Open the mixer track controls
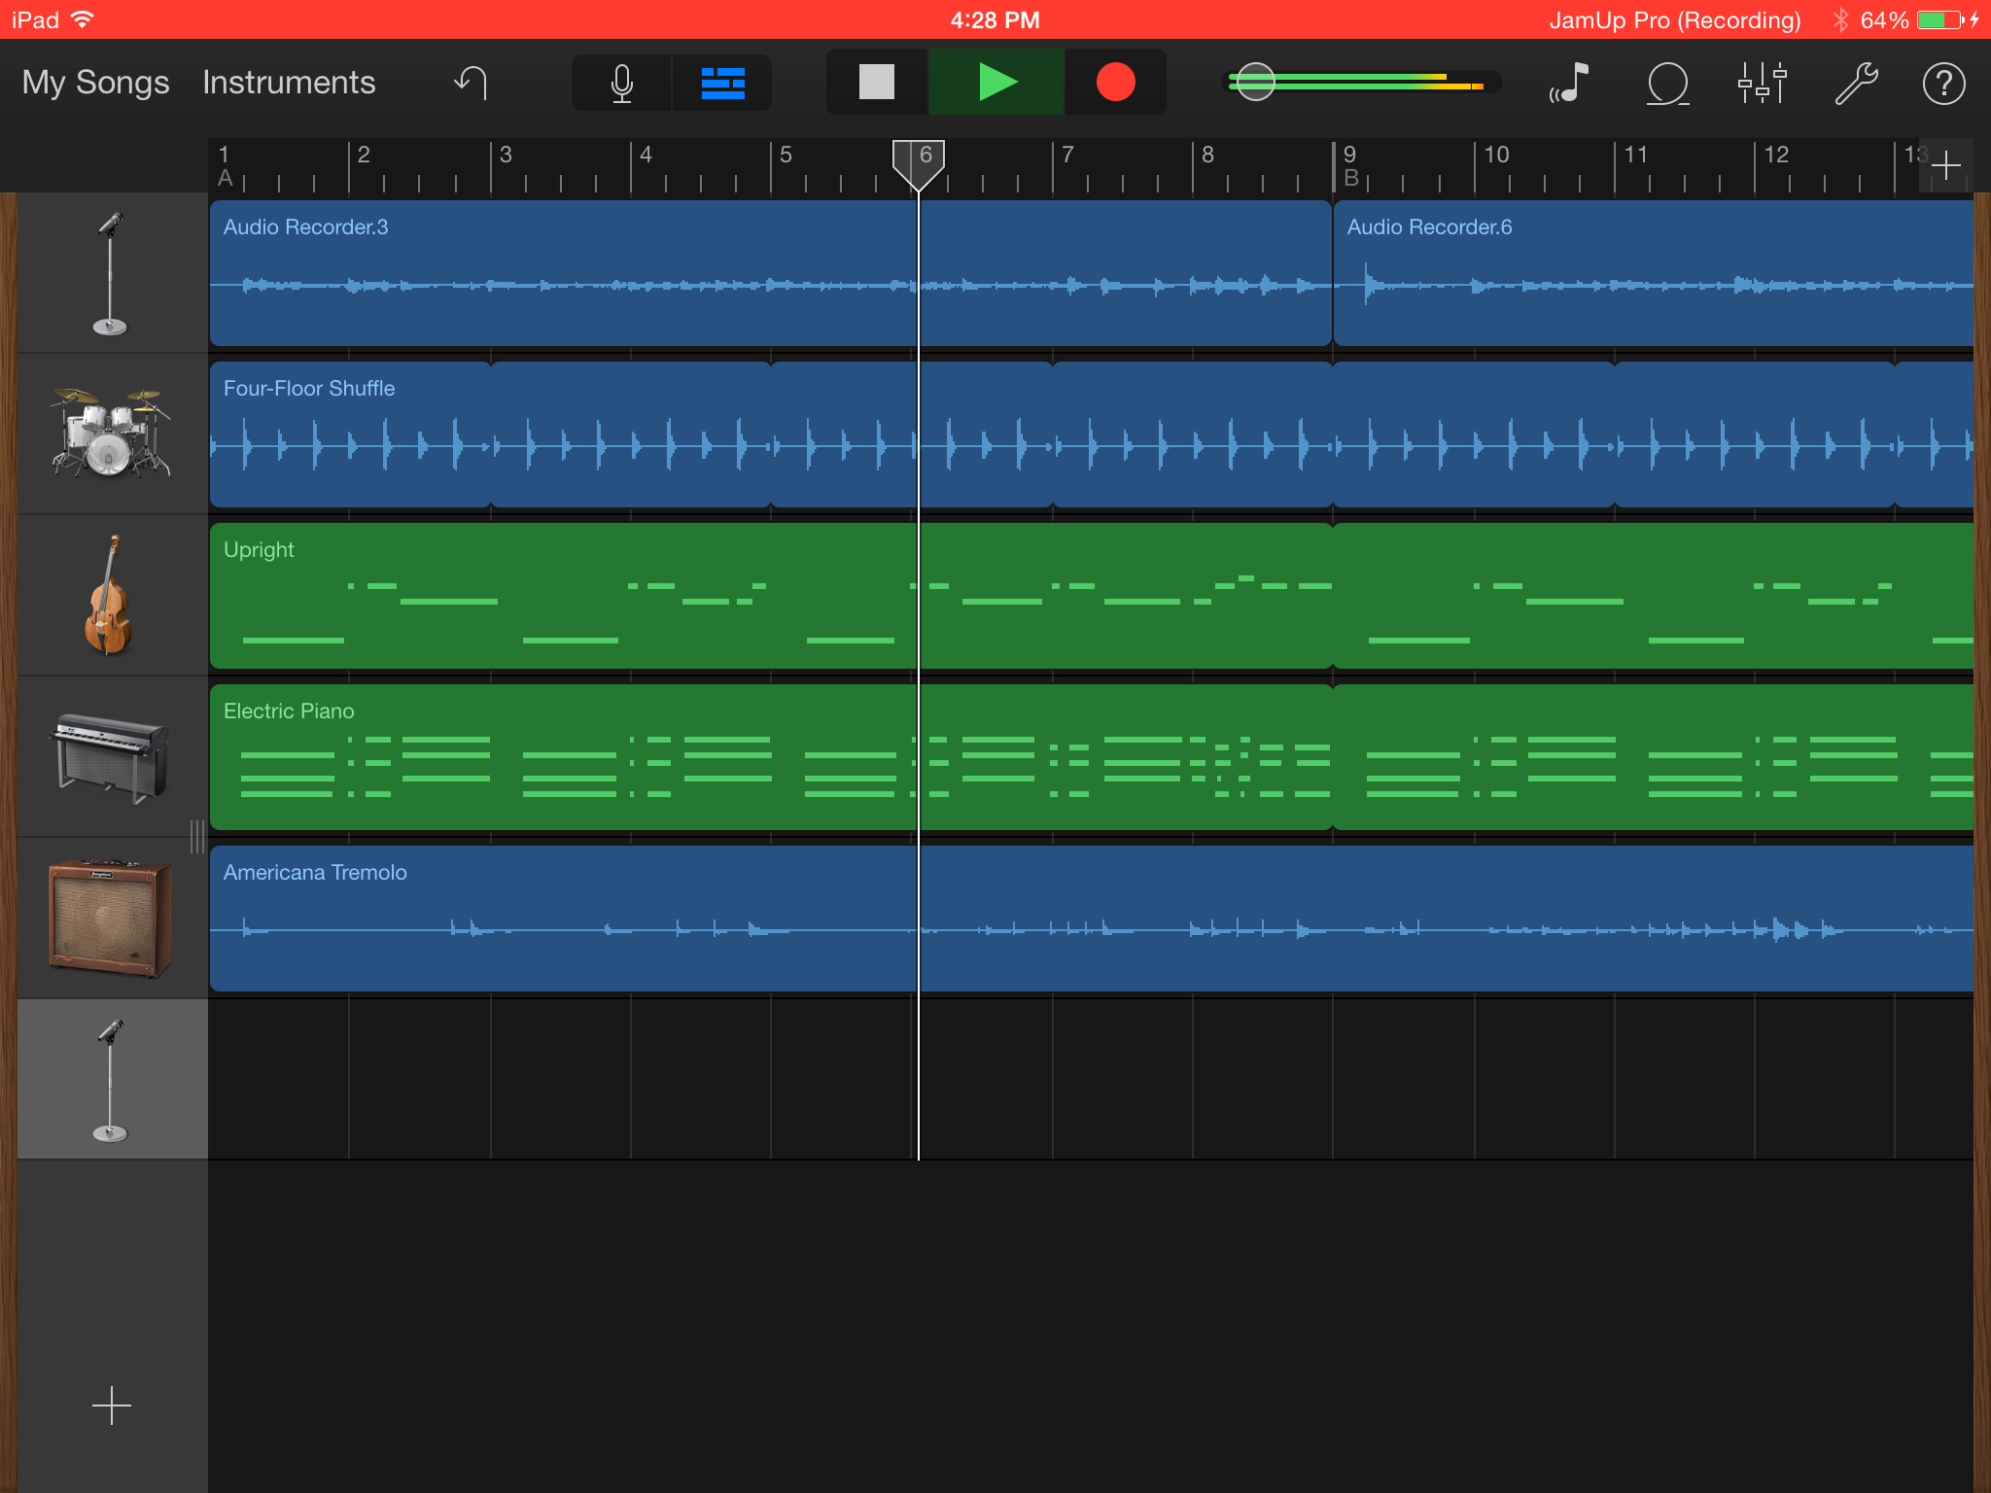The height and width of the screenshot is (1493, 1991). [1762, 83]
